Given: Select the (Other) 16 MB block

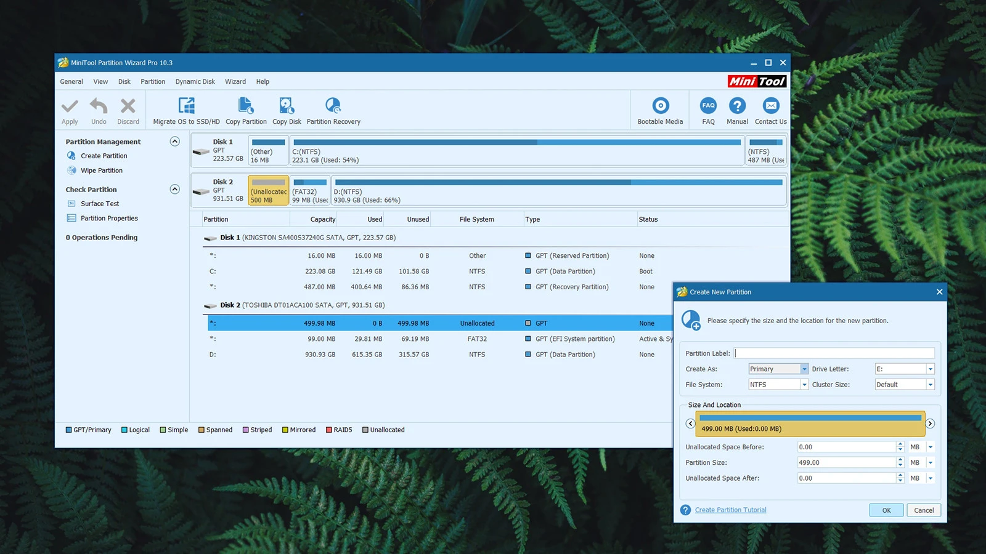Looking at the screenshot, I should (269, 151).
